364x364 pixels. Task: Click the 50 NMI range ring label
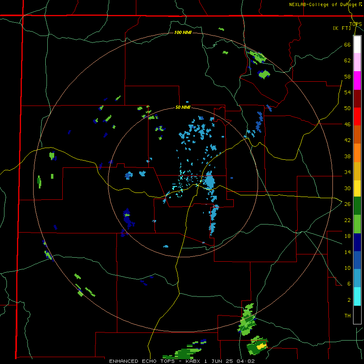coord(183,107)
